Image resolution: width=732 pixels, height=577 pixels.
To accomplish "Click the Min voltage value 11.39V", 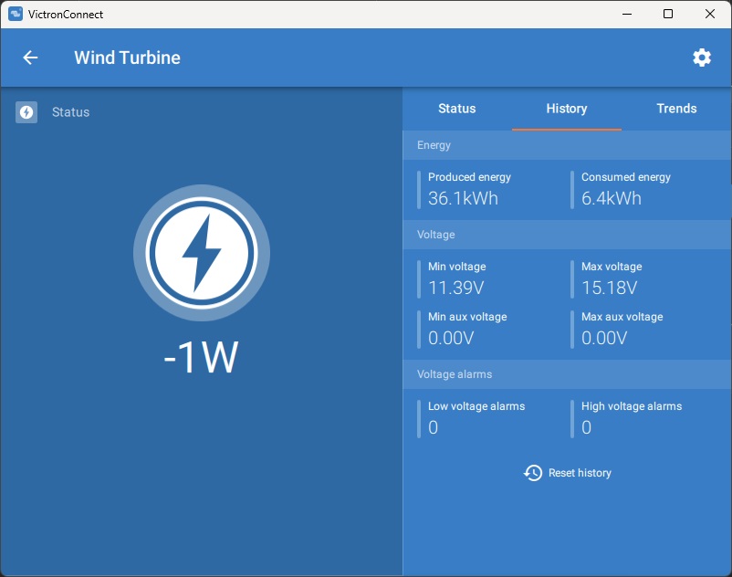I will click(x=455, y=288).
